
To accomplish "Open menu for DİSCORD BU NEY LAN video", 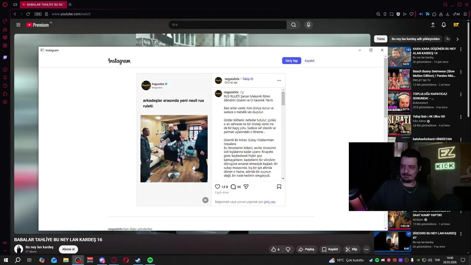I will click(x=461, y=234).
